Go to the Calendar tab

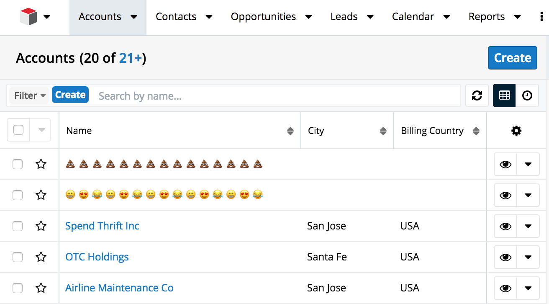click(413, 17)
